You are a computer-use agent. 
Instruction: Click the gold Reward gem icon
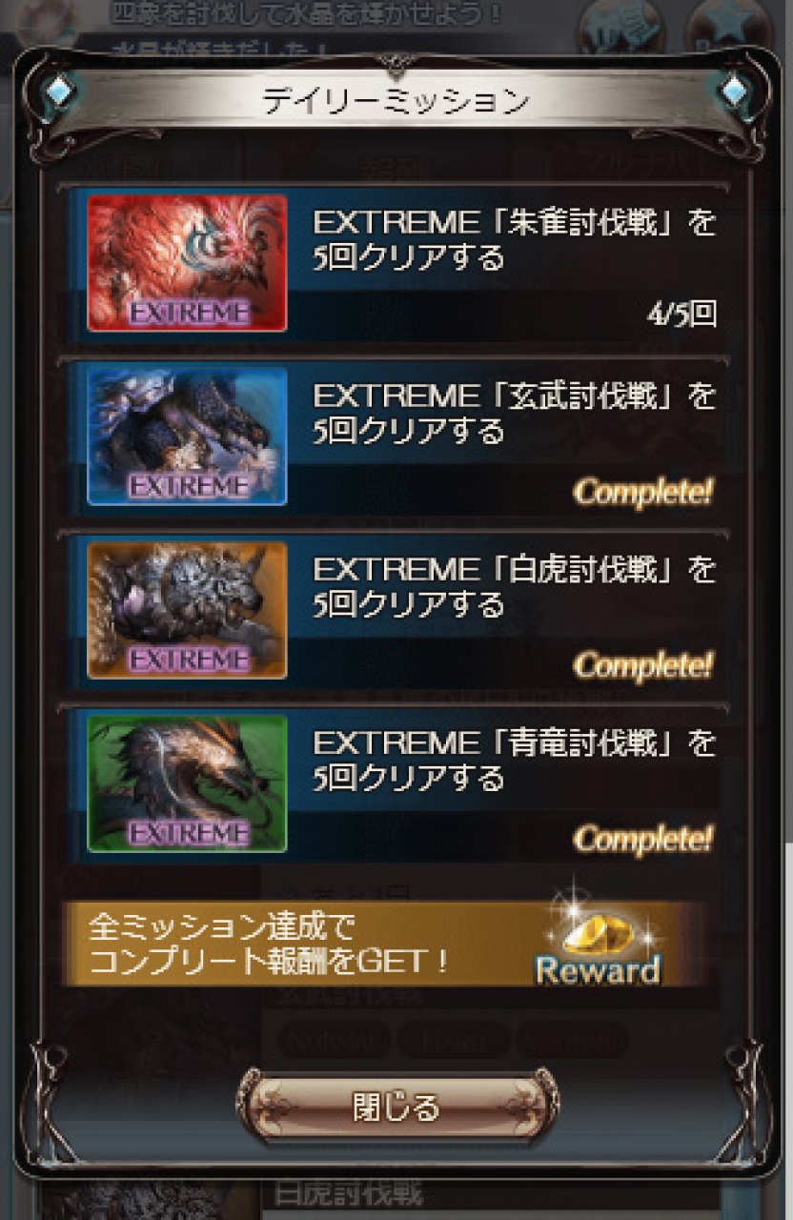coord(597,944)
